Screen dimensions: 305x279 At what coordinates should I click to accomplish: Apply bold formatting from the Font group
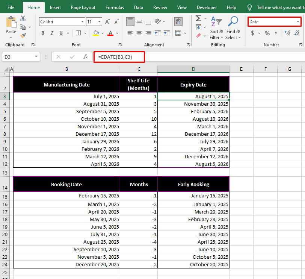click(43, 33)
